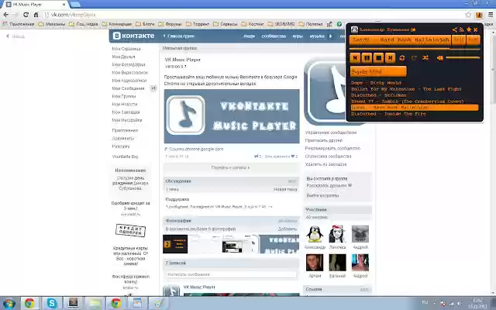This screenshot has width=496, height=310.
Task: Adjust the player volume slider
Action: pos(463,58)
